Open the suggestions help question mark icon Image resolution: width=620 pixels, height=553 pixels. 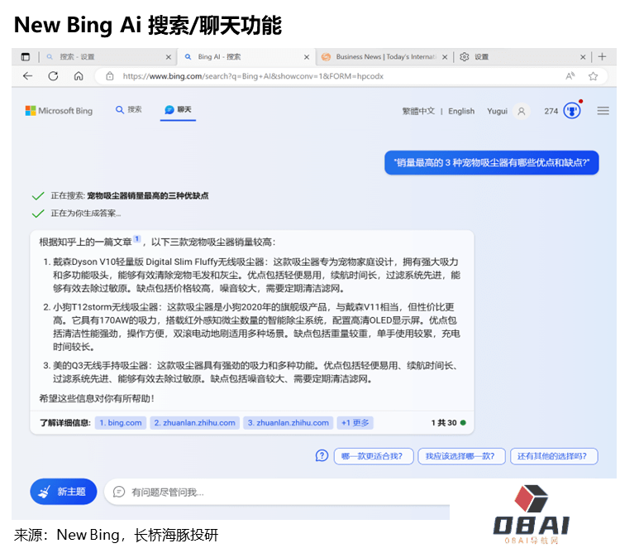tap(322, 455)
